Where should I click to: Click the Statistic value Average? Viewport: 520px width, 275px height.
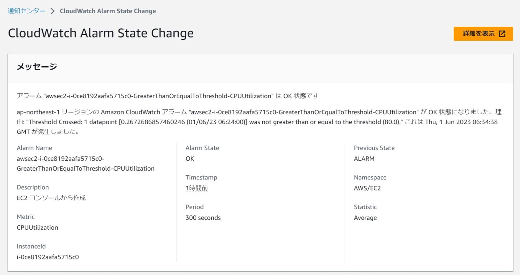pos(365,218)
